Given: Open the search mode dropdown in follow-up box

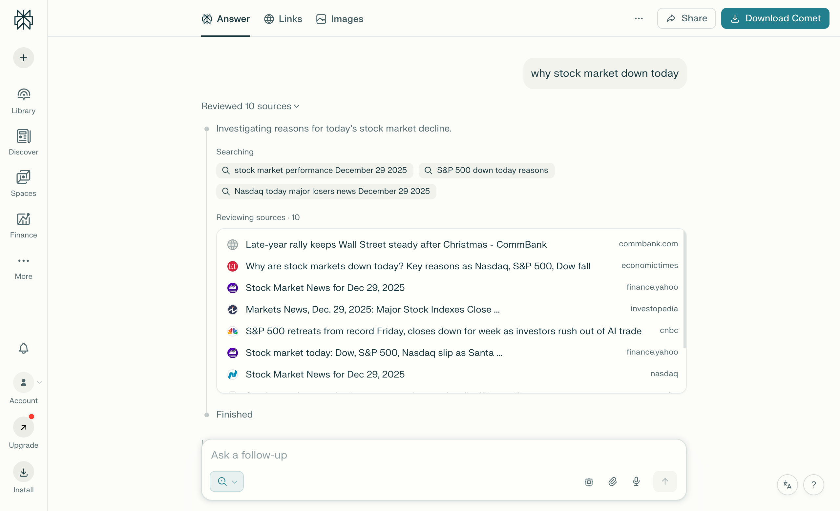Looking at the screenshot, I should (x=227, y=481).
